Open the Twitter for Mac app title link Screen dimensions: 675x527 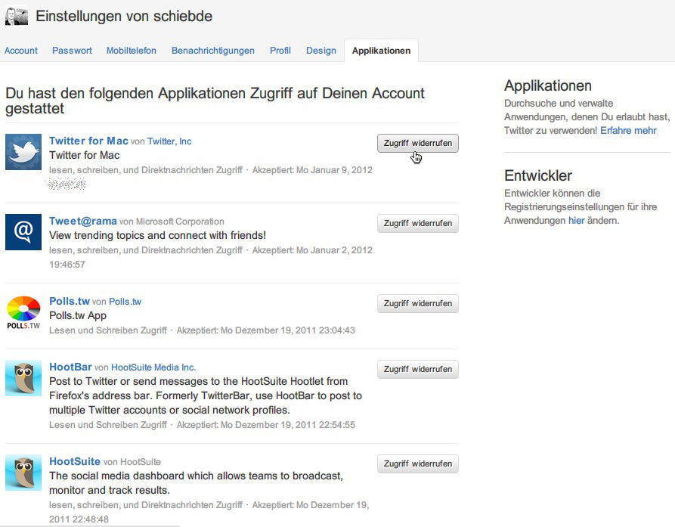[x=88, y=141]
